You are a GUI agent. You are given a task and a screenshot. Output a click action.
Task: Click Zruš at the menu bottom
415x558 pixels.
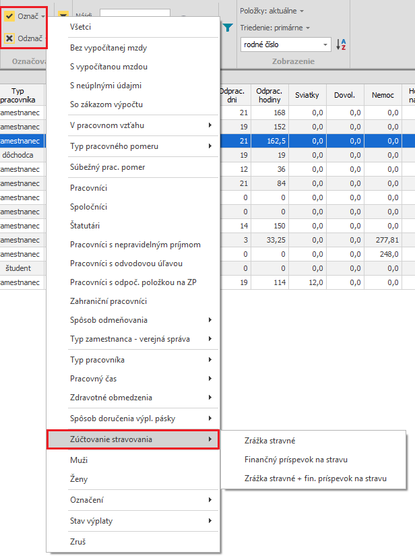78,542
